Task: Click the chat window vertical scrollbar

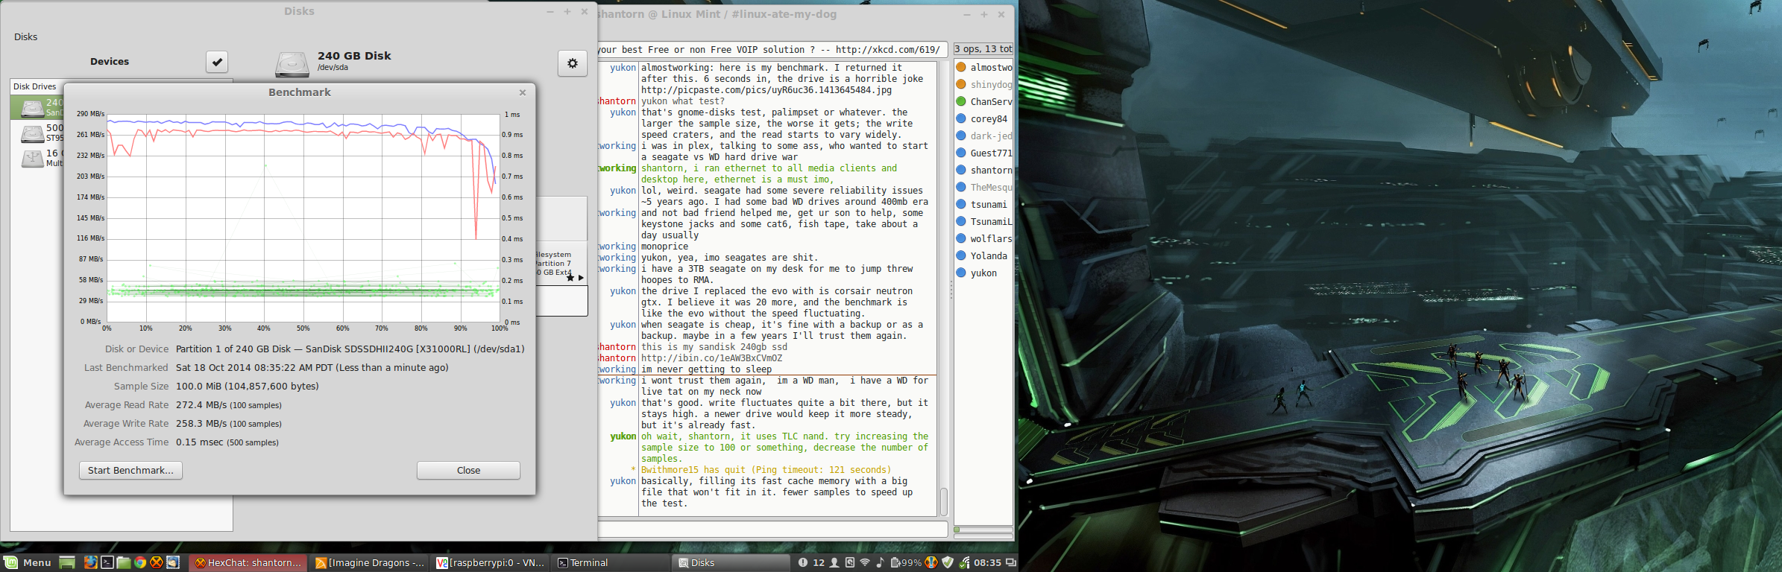Action: pos(943,289)
